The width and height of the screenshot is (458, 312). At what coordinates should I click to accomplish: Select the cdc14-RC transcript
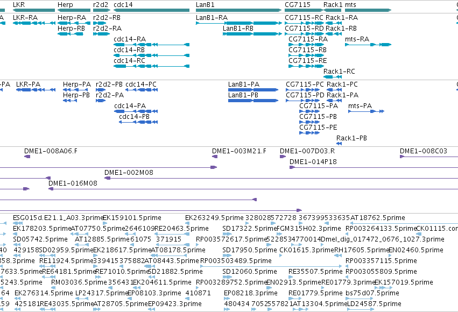pos(151,66)
